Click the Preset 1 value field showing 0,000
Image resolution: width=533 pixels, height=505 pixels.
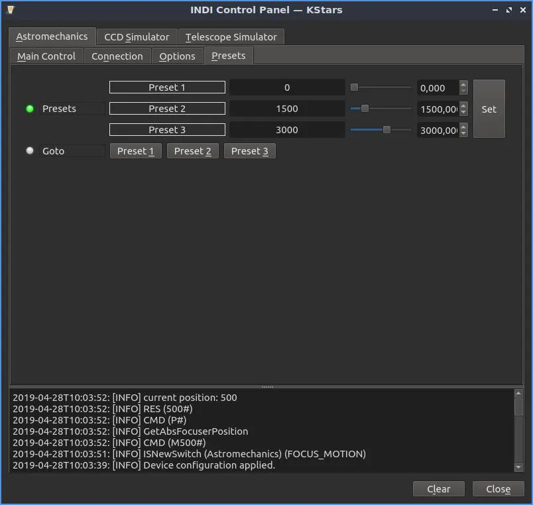tap(438, 87)
